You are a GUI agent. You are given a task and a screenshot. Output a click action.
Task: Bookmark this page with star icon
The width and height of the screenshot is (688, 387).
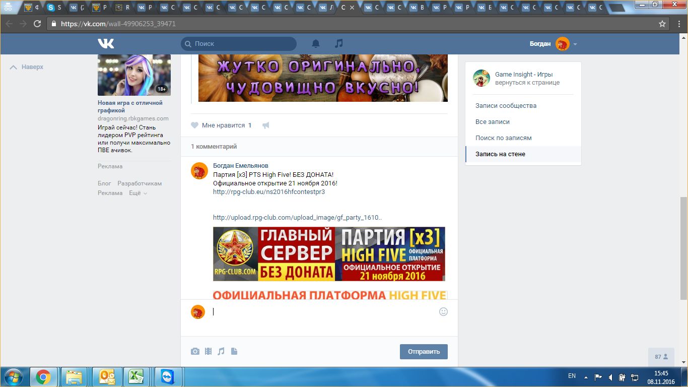point(662,24)
